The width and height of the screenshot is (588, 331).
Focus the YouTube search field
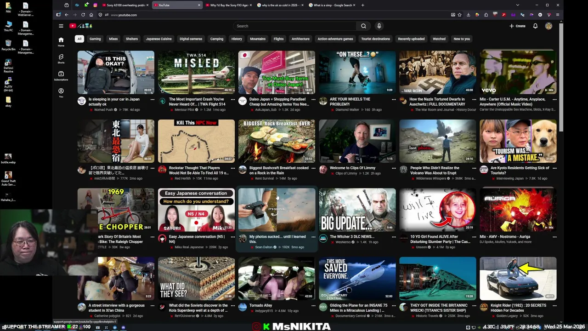pyautogui.click(x=295, y=26)
